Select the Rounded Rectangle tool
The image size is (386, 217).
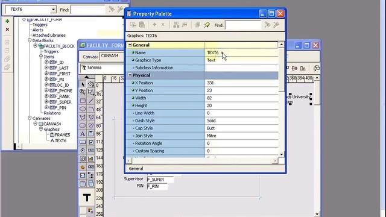click(83, 125)
